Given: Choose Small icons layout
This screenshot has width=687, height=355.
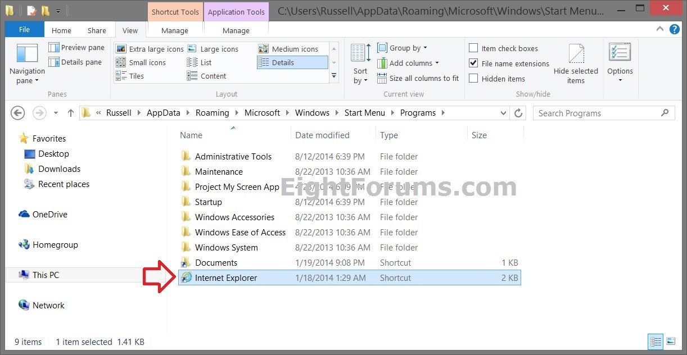Looking at the screenshot, I should [x=141, y=62].
